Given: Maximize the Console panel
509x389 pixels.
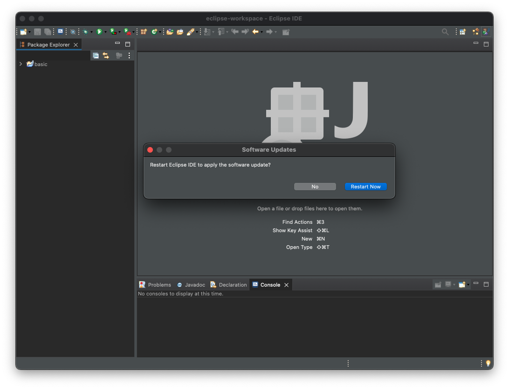Looking at the screenshot, I should [x=486, y=284].
